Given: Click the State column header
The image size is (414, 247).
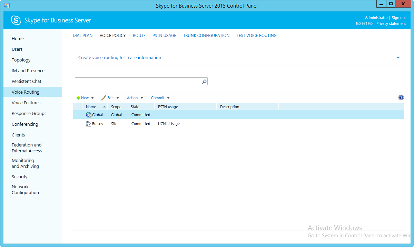Looking at the screenshot, I should point(141,107).
